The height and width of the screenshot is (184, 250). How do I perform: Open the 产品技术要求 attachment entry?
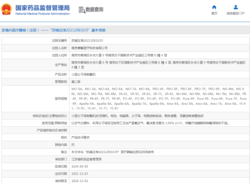tap(80, 137)
